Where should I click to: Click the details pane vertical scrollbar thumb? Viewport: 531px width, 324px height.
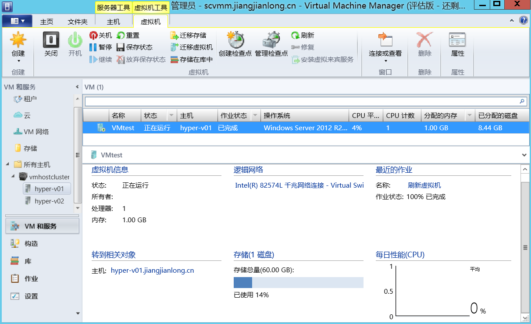click(525, 247)
